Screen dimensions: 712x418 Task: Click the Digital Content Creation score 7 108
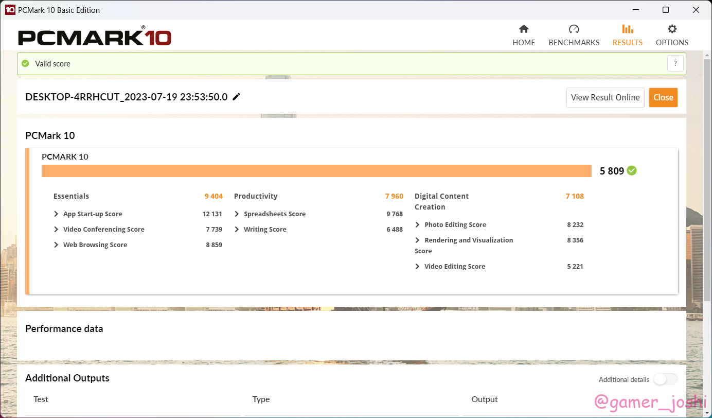(575, 196)
